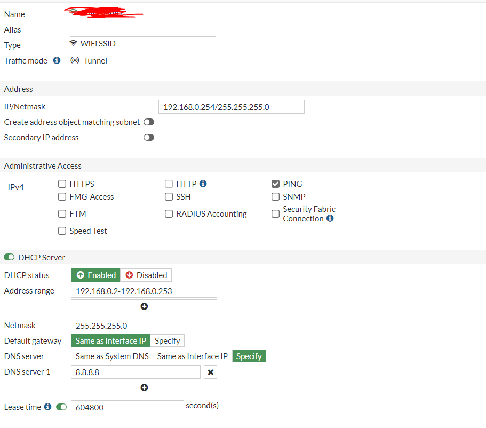
Task: Check the HTTPS checkbox
Action: pyautogui.click(x=62, y=184)
